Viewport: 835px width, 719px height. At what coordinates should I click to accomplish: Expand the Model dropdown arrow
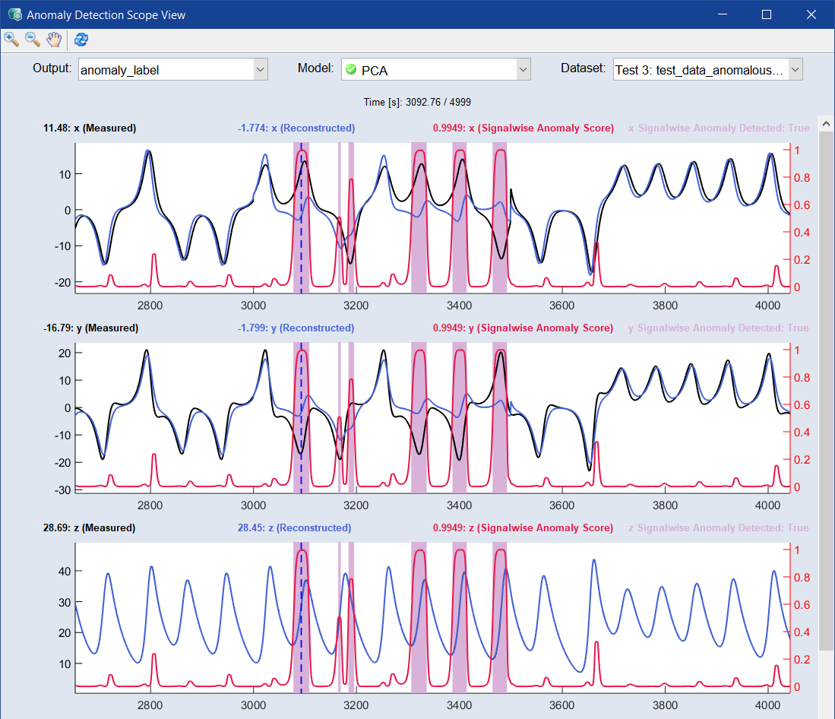[x=523, y=70]
